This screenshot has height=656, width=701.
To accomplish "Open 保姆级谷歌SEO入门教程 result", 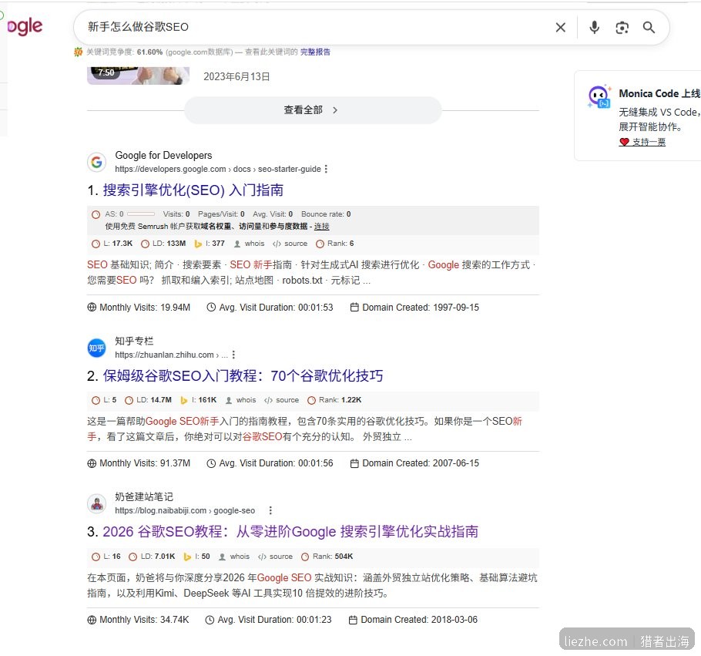I will point(243,376).
